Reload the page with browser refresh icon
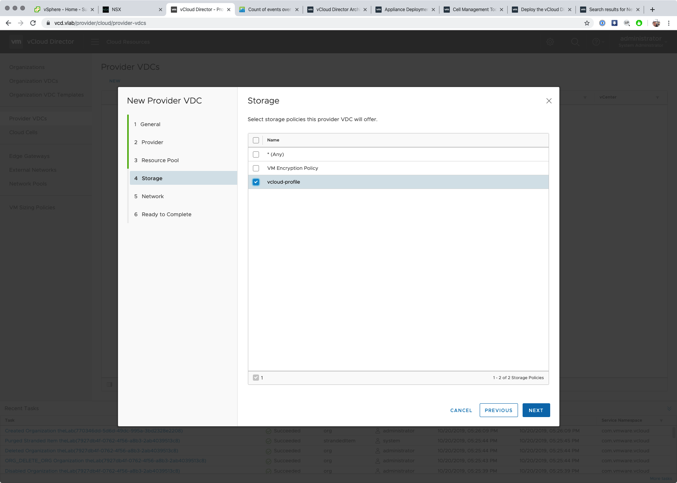 33,23
